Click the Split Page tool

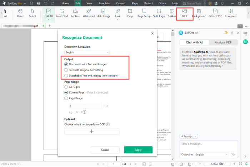159,13
